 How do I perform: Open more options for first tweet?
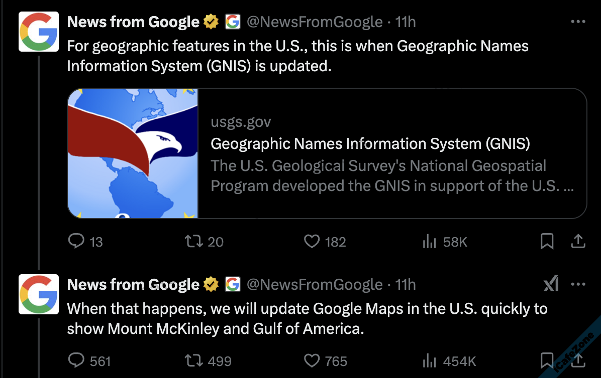pos(578,22)
